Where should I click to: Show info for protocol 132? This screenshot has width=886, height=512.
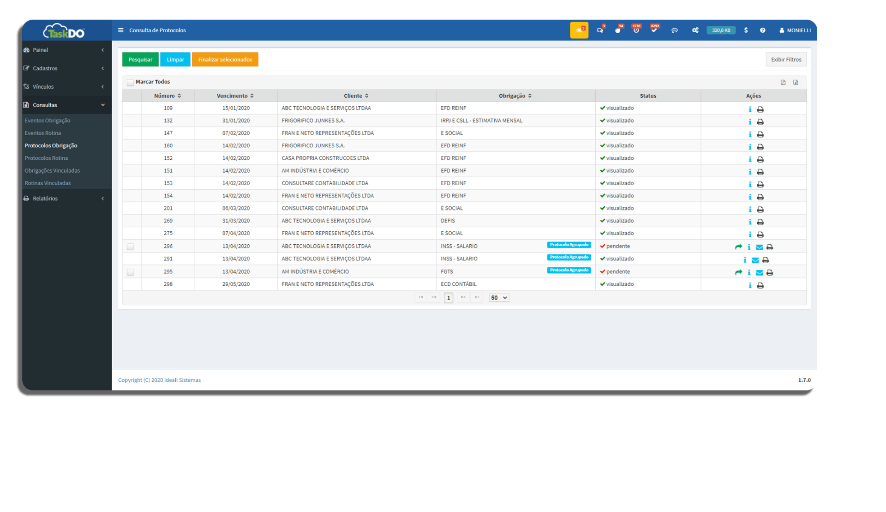coord(750,122)
